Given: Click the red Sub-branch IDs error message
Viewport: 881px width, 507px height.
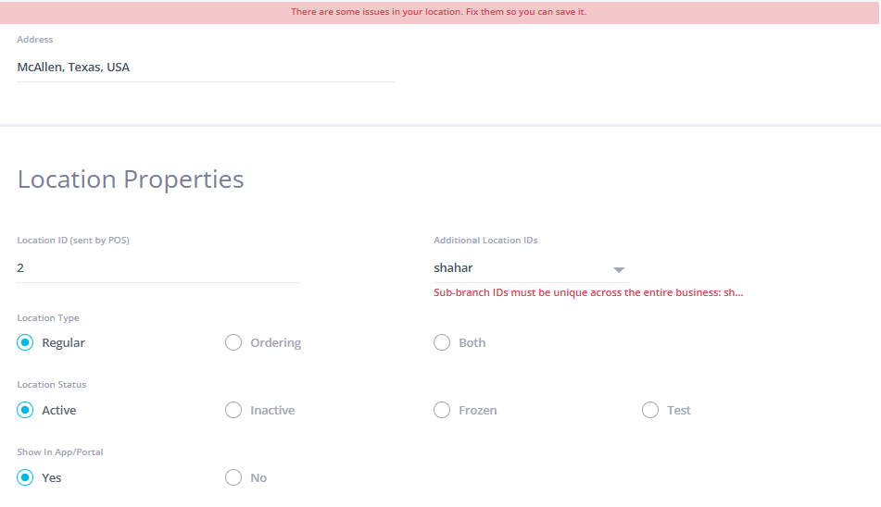Looking at the screenshot, I should pos(588,292).
